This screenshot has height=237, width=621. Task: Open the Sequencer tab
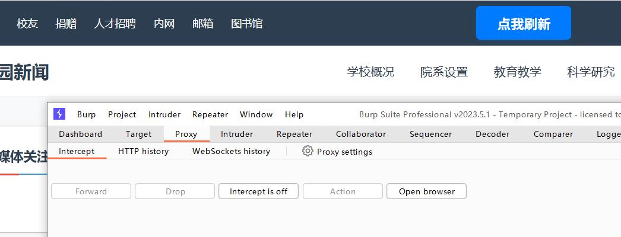tap(431, 134)
